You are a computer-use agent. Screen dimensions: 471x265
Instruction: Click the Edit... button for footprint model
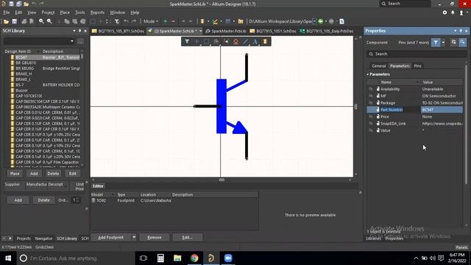(187, 237)
